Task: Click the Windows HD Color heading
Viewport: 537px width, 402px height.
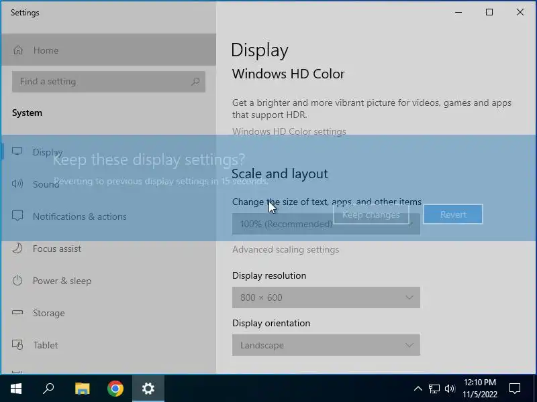Action: tap(289, 74)
